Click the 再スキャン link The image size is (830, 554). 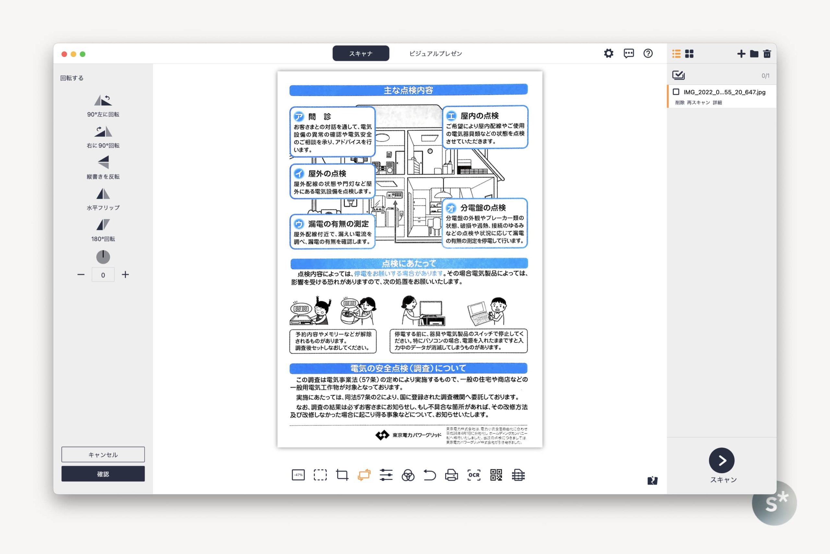tap(698, 103)
